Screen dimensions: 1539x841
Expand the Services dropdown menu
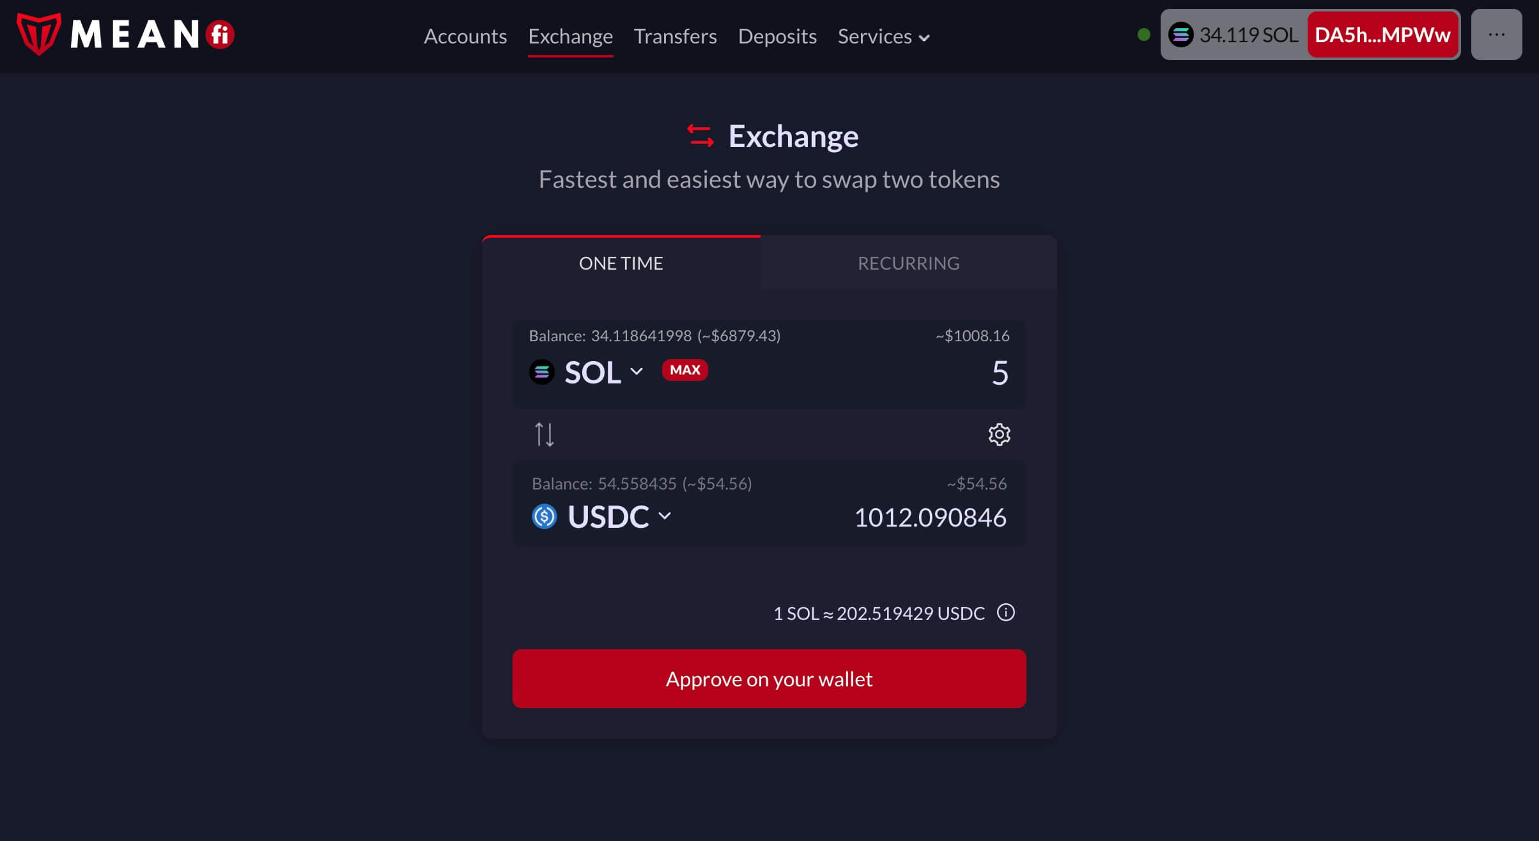click(883, 36)
